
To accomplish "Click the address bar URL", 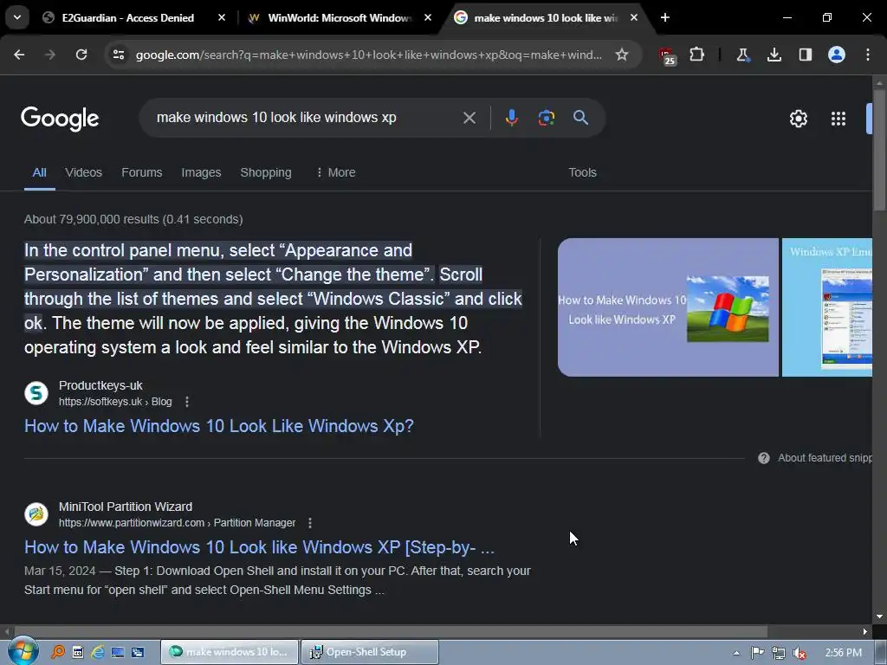I will tap(369, 55).
